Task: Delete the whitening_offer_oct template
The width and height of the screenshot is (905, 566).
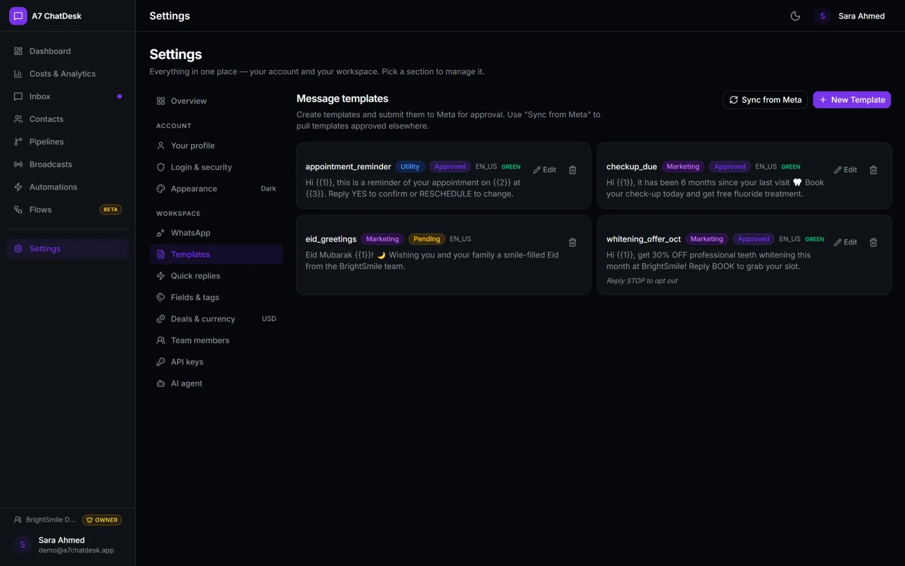Action: coord(873,242)
